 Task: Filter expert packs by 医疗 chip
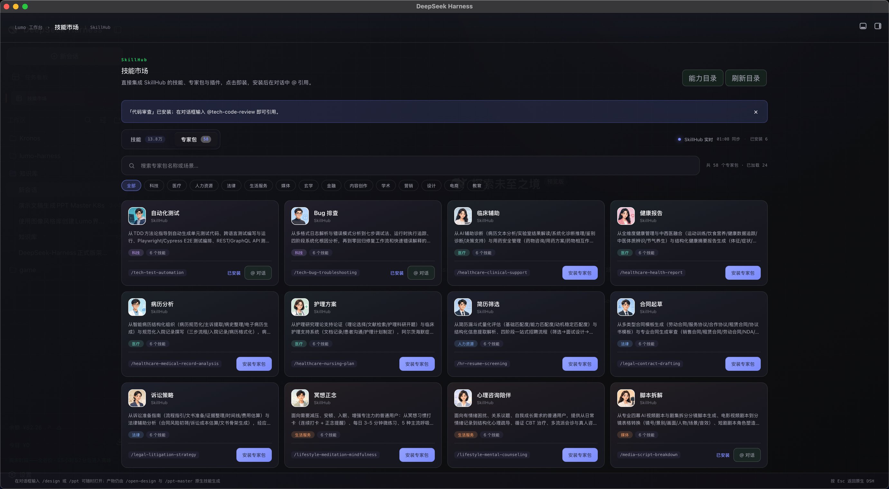(177, 186)
